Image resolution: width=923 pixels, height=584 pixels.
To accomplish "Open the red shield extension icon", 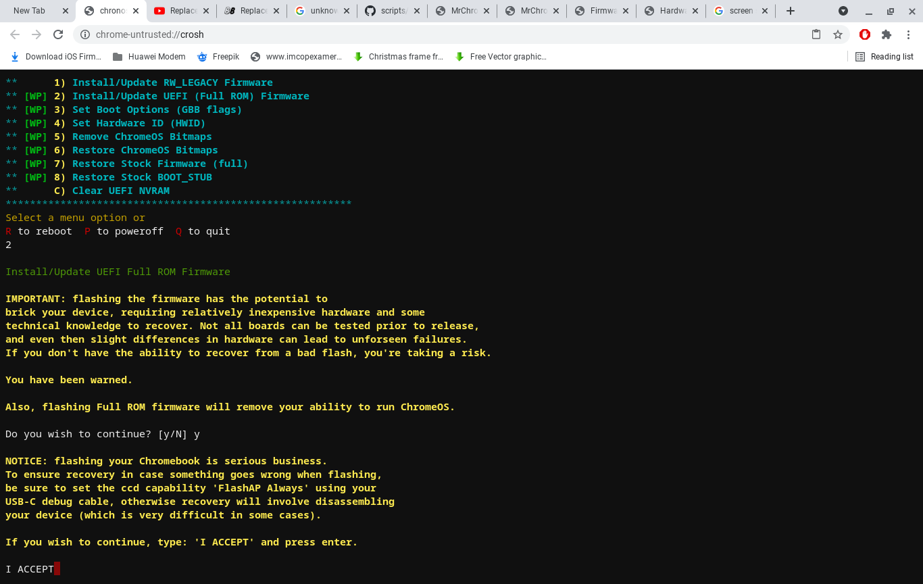I will (x=865, y=34).
